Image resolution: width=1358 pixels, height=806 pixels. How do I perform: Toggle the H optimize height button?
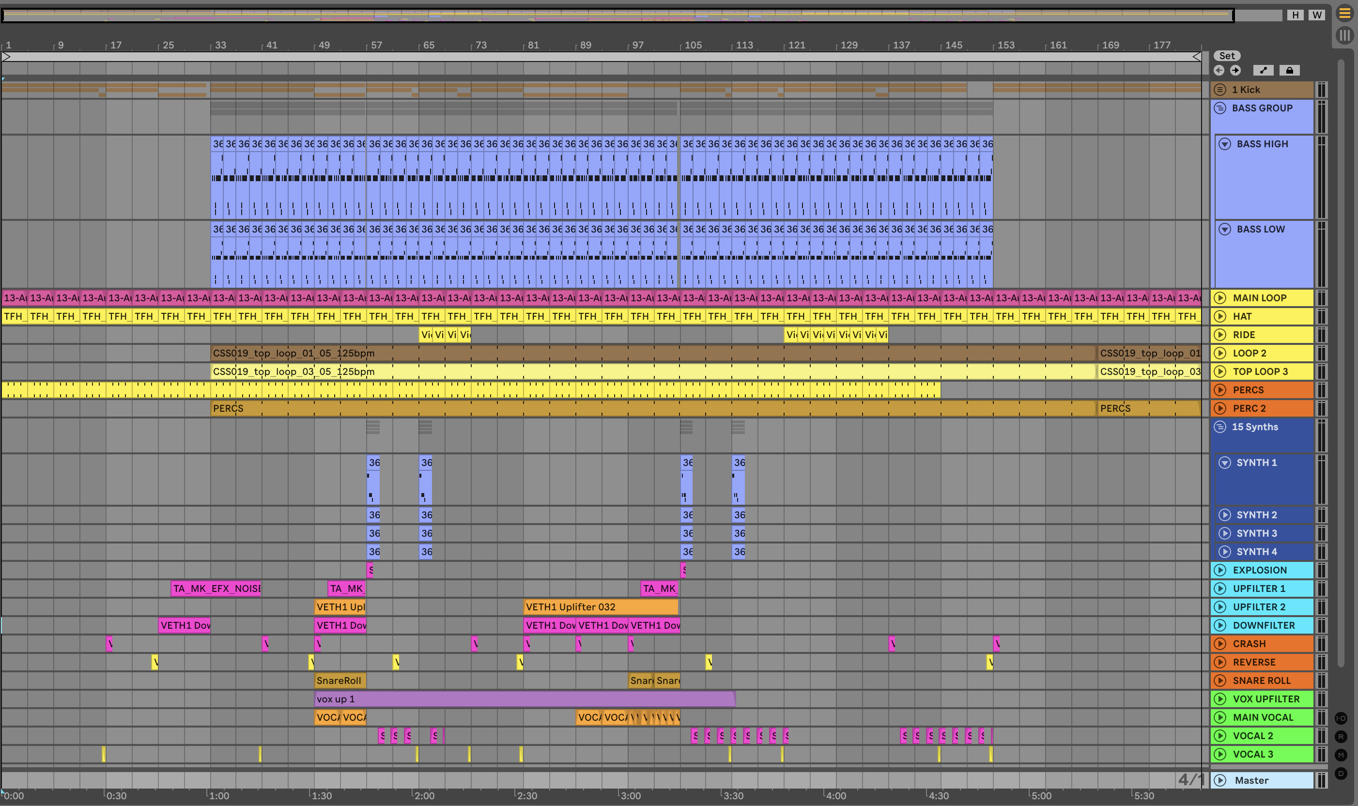[1296, 15]
